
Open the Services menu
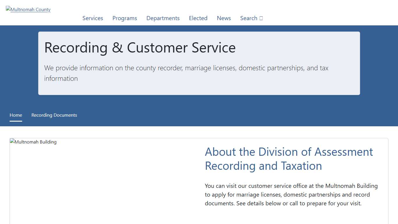point(93,18)
